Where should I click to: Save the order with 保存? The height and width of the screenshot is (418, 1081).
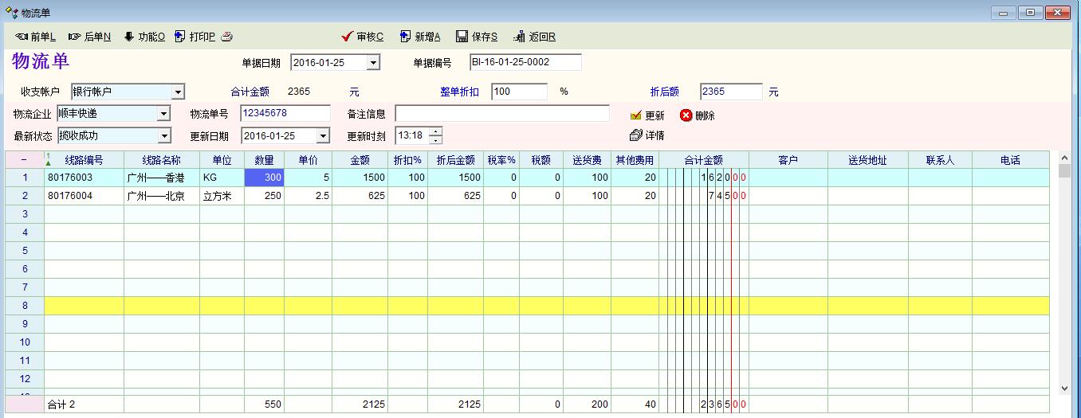click(x=477, y=37)
